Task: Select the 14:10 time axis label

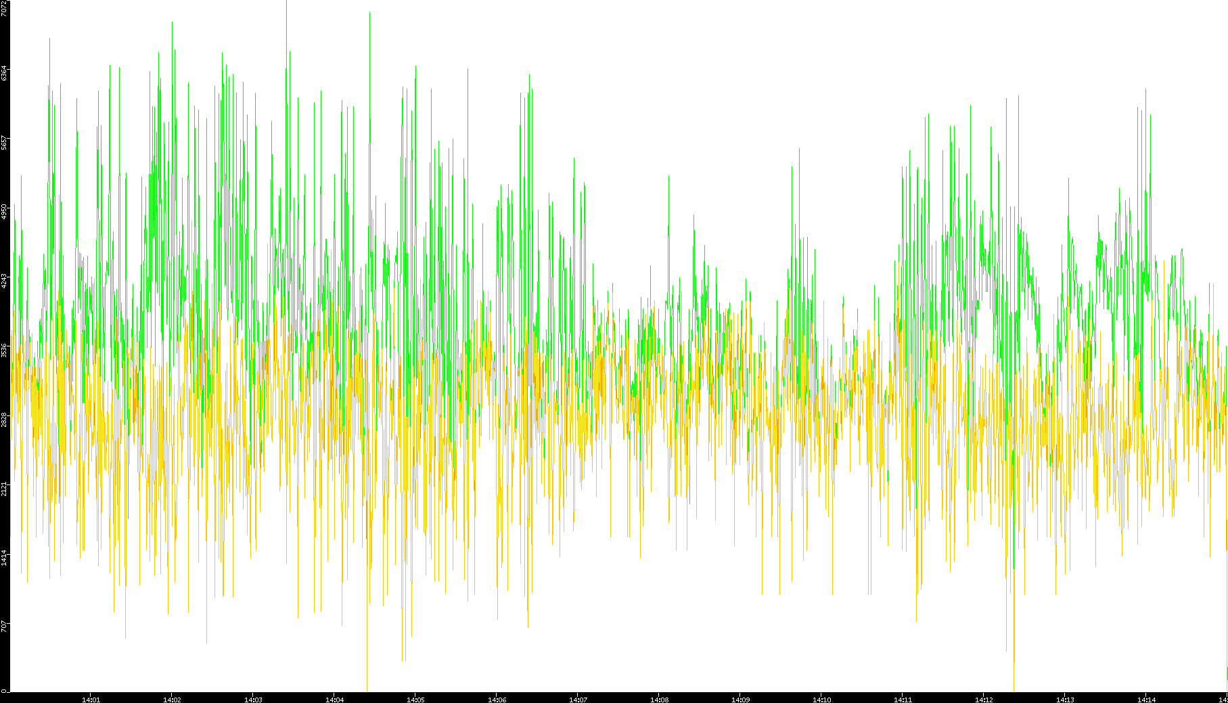Action: tap(821, 700)
